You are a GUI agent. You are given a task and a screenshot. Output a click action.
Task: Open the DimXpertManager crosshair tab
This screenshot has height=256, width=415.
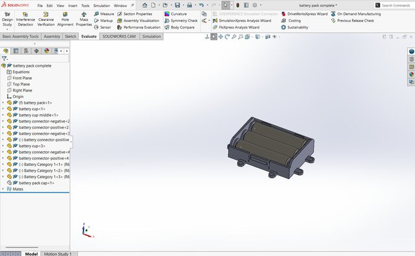36,51
